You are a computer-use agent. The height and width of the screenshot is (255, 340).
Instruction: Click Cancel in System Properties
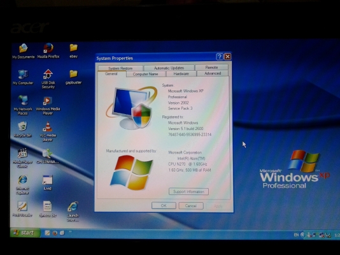pyautogui.click(x=191, y=205)
